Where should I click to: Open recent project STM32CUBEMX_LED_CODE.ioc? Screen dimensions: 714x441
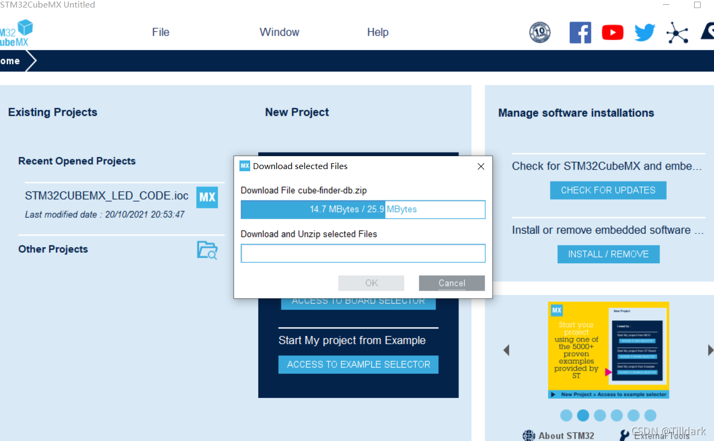click(x=107, y=196)
